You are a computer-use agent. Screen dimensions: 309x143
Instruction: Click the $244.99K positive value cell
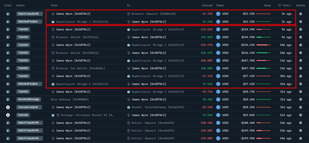[248, 37]
